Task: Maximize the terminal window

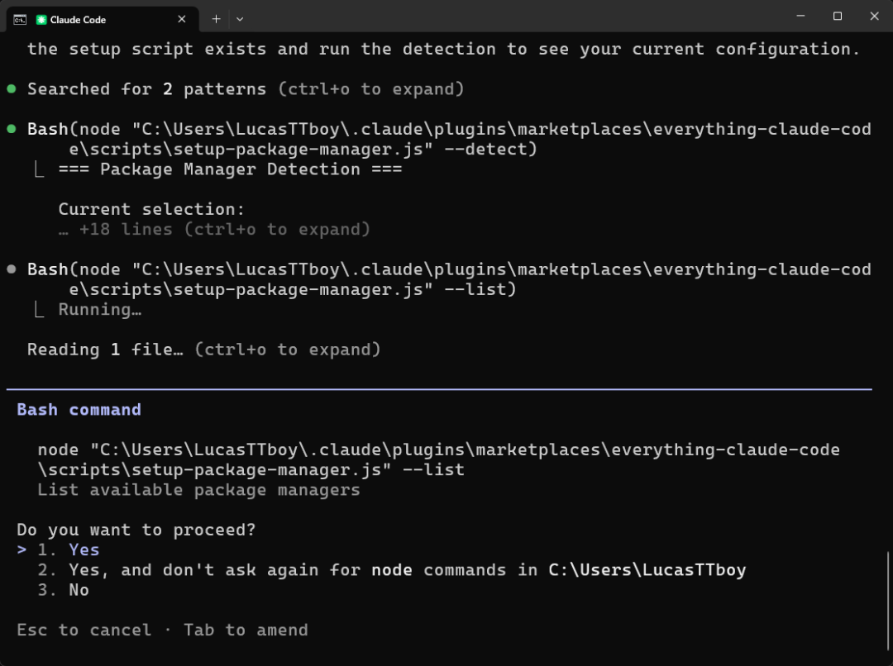Action: (x=838, y=17)
